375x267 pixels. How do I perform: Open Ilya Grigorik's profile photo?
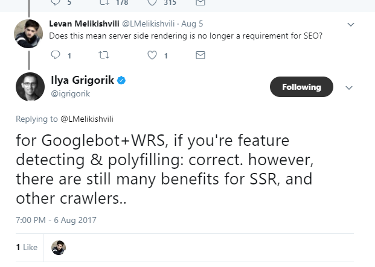tap(28, 86)
